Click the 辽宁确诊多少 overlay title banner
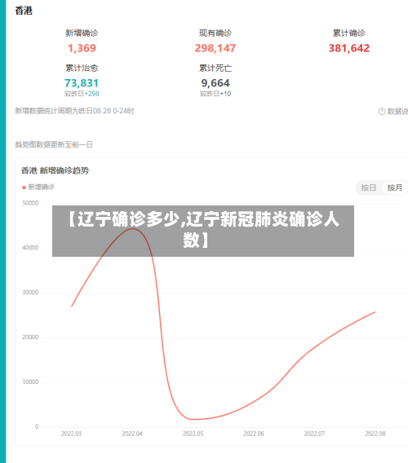408x463 pixels. click(203, 231)
